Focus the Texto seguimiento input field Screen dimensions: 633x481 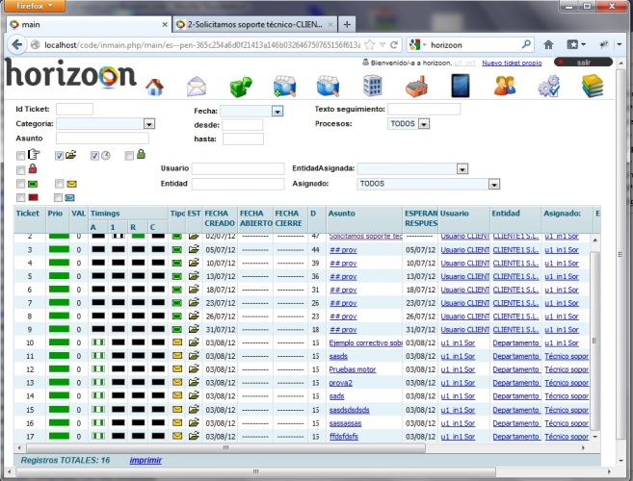click(x=424, y=109)
